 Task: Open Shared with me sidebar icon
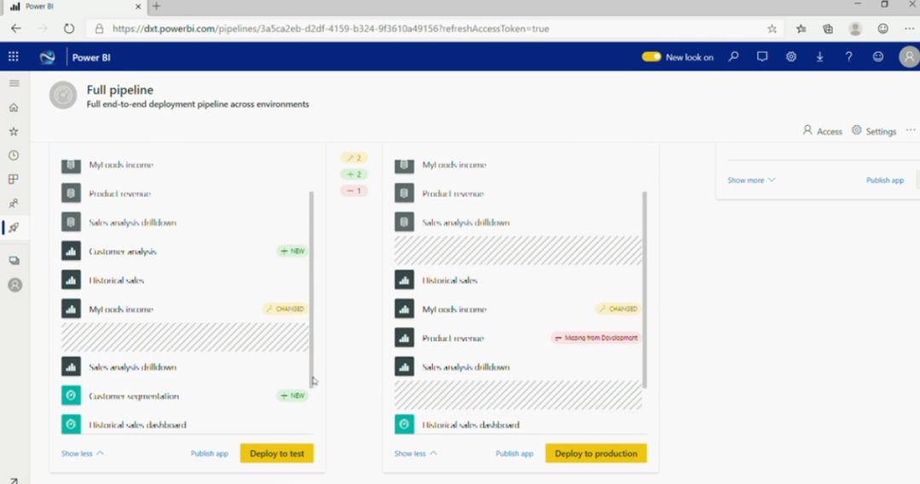(14, 203)
